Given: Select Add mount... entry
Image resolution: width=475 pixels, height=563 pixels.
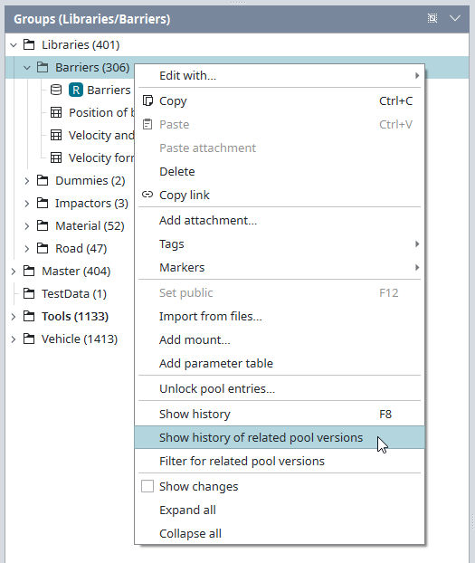Looking at the screenshot, I should pyautogui.click(x=280, y=339).
